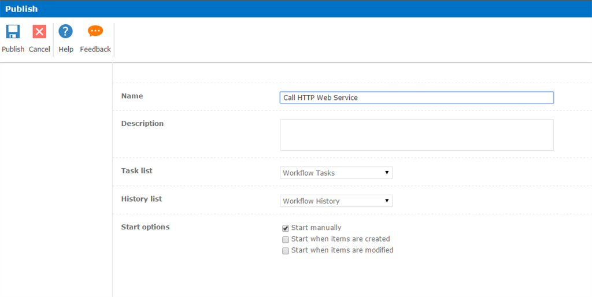592x297 pixels.
Task: Click the red Cancel X icon
Action: click(x=39, y=32)
